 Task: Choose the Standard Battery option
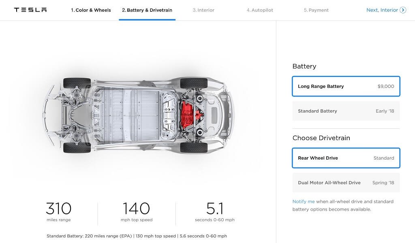click(346, 111)
